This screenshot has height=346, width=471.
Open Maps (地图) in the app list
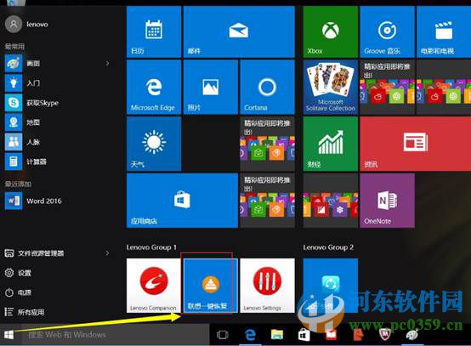click(x=57, y=122)
